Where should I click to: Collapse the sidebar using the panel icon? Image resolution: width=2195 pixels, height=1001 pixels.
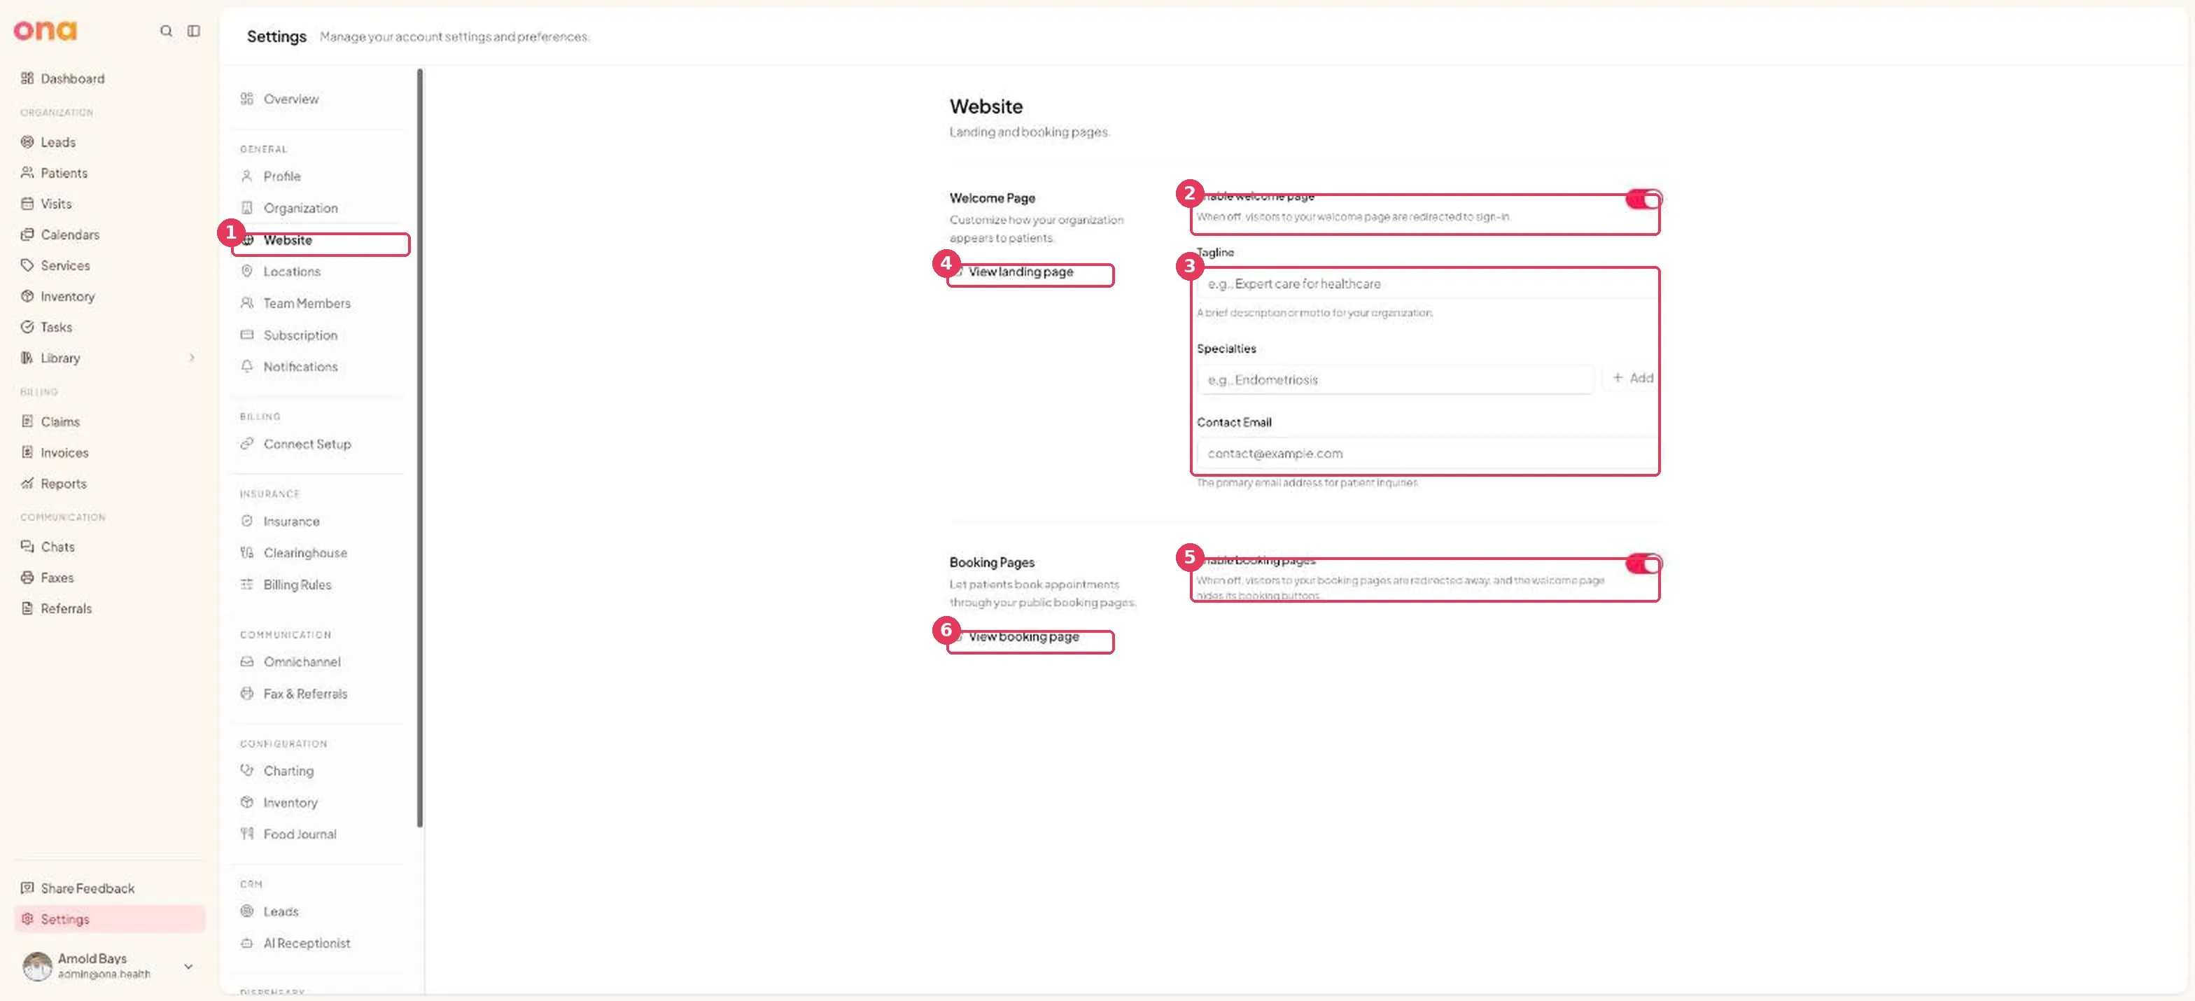[195, 31]
